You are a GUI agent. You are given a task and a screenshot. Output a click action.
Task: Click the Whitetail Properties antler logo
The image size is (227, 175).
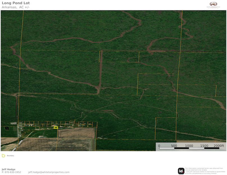coord(214,4)
